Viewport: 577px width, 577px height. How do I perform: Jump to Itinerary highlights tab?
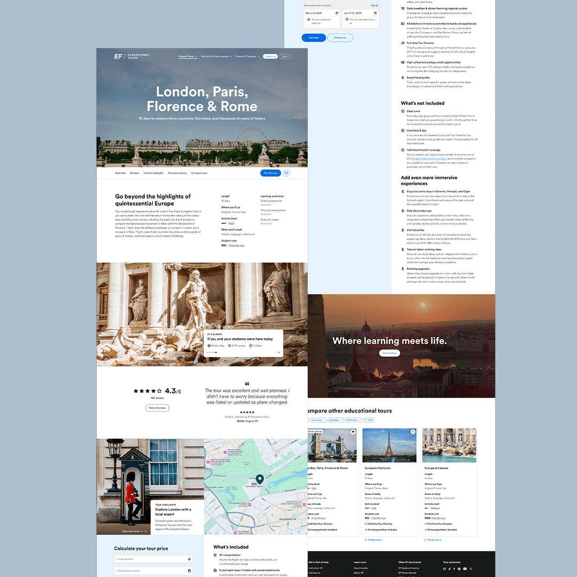[x=153, y=173]
